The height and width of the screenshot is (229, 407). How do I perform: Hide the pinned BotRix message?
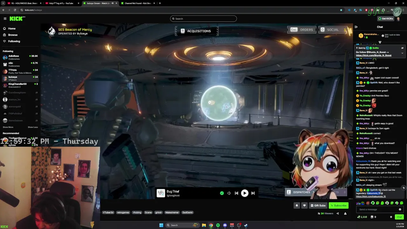point(402,48)
